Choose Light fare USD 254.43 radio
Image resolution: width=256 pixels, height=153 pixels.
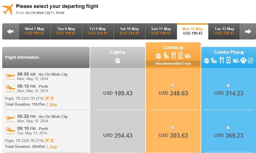[117, 128]
